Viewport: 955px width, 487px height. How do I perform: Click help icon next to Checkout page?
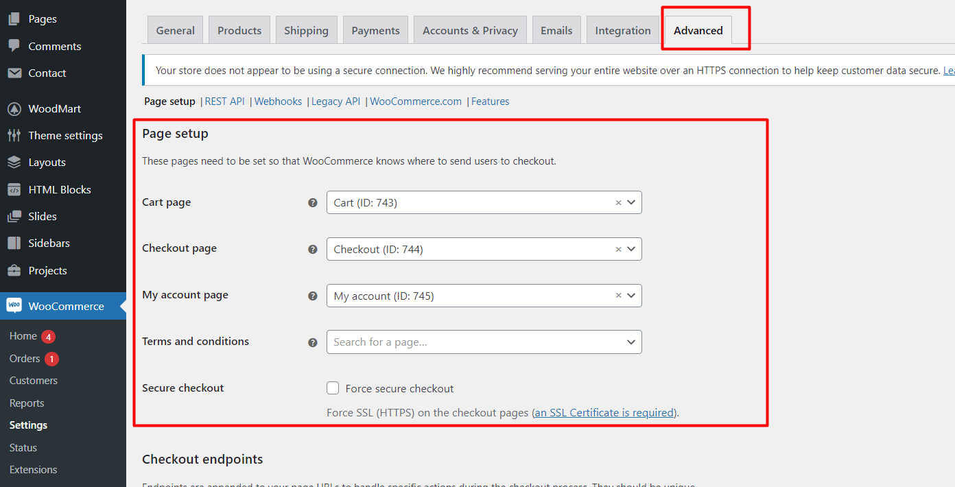(313, 250)
